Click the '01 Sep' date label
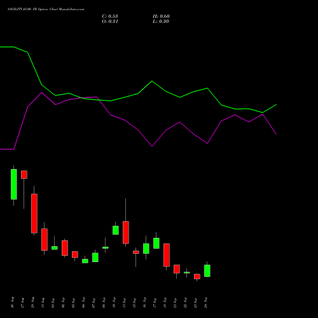Screen dimensions: 318x318 (53, 302)
